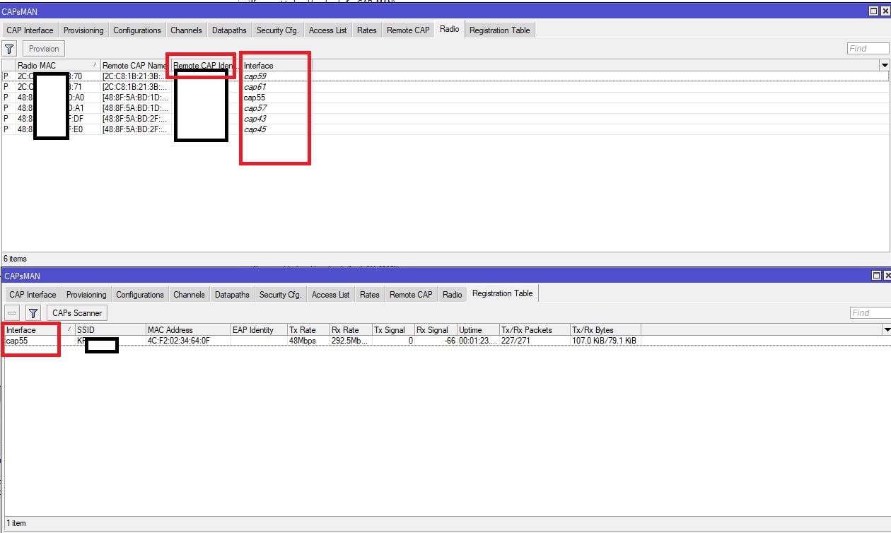Select the radio row with interface cap61
This screenshot has height=533, width=891.
point(445,87)
